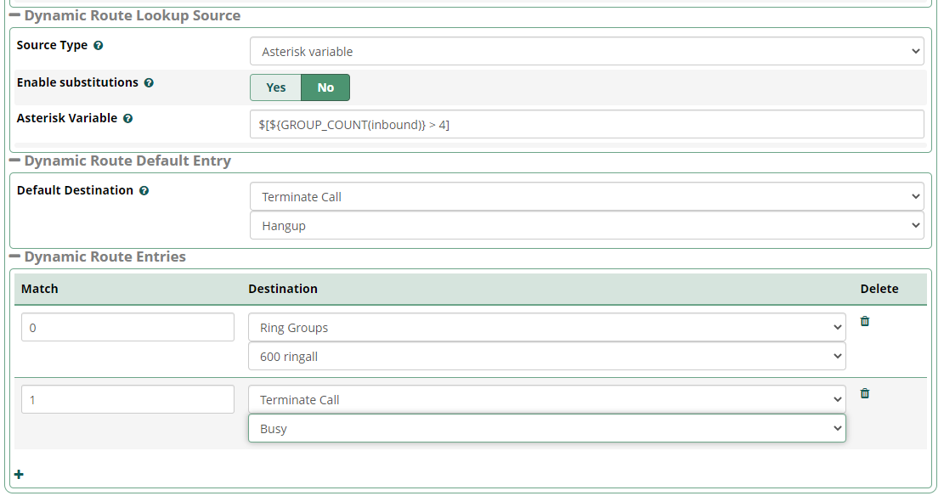This screenshot has width=944, height=496.
Task: Collapse the Dynamic Route Default Entry section
Action: (x=15, y=161)
